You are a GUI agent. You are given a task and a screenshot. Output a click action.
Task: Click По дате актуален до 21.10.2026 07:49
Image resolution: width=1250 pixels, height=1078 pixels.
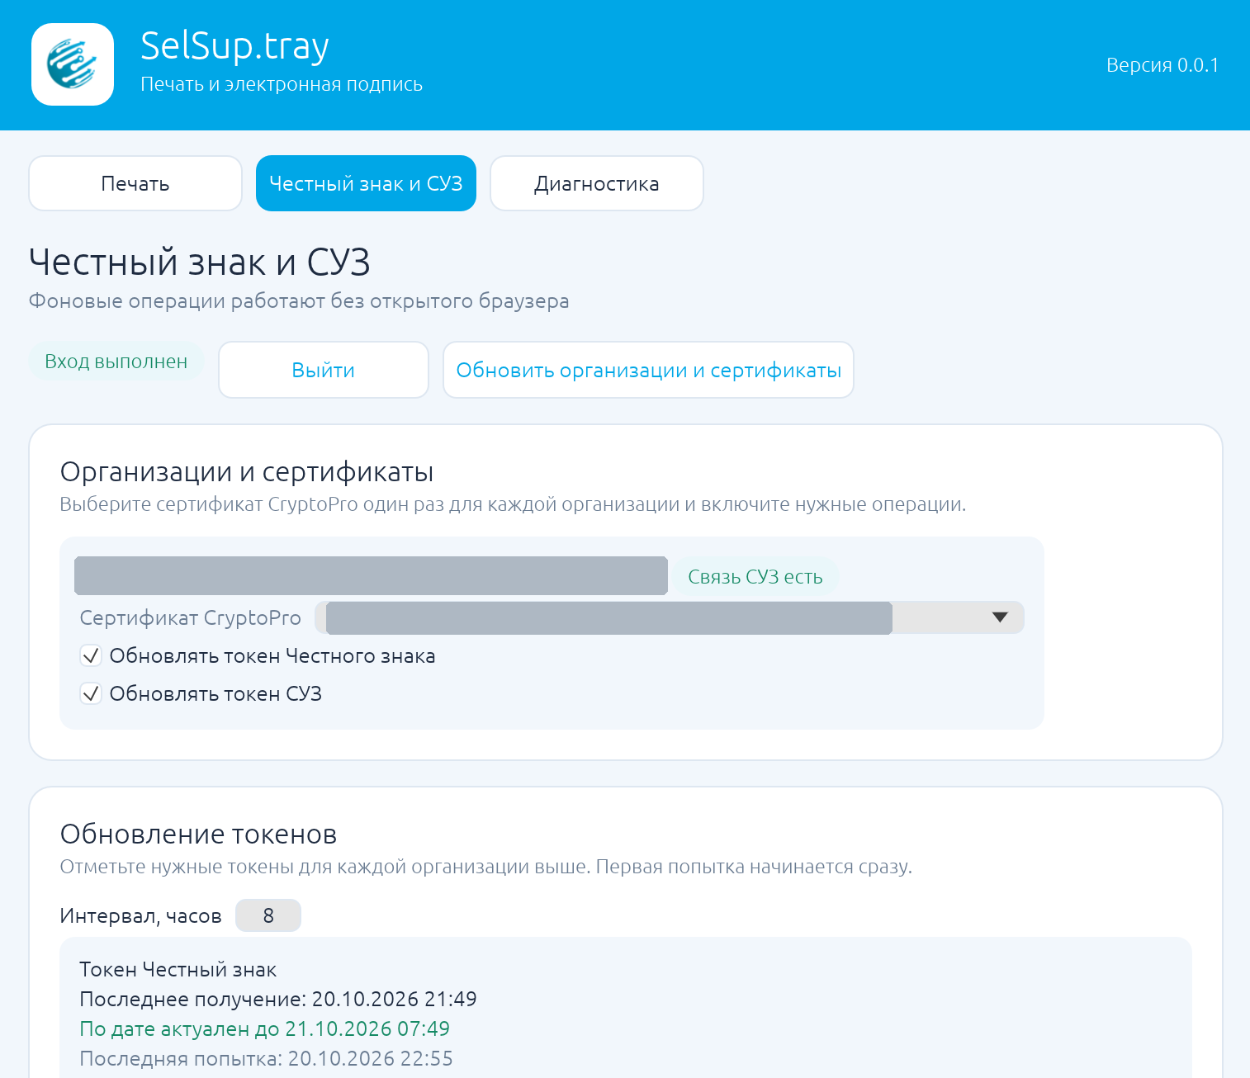coord(264,1029)
